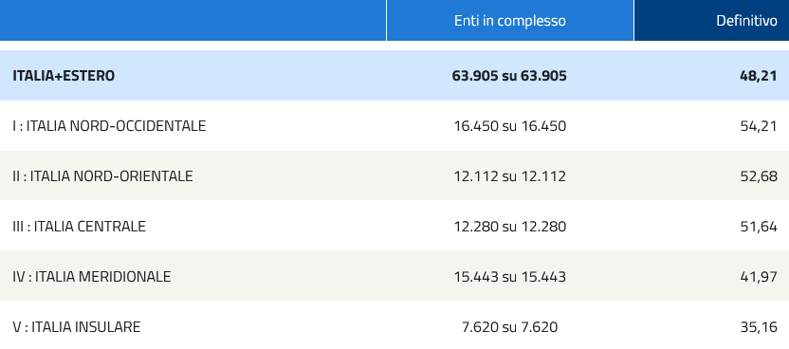Select the 54,21 percentage value

pyautogui.click(x=759, y=126)
